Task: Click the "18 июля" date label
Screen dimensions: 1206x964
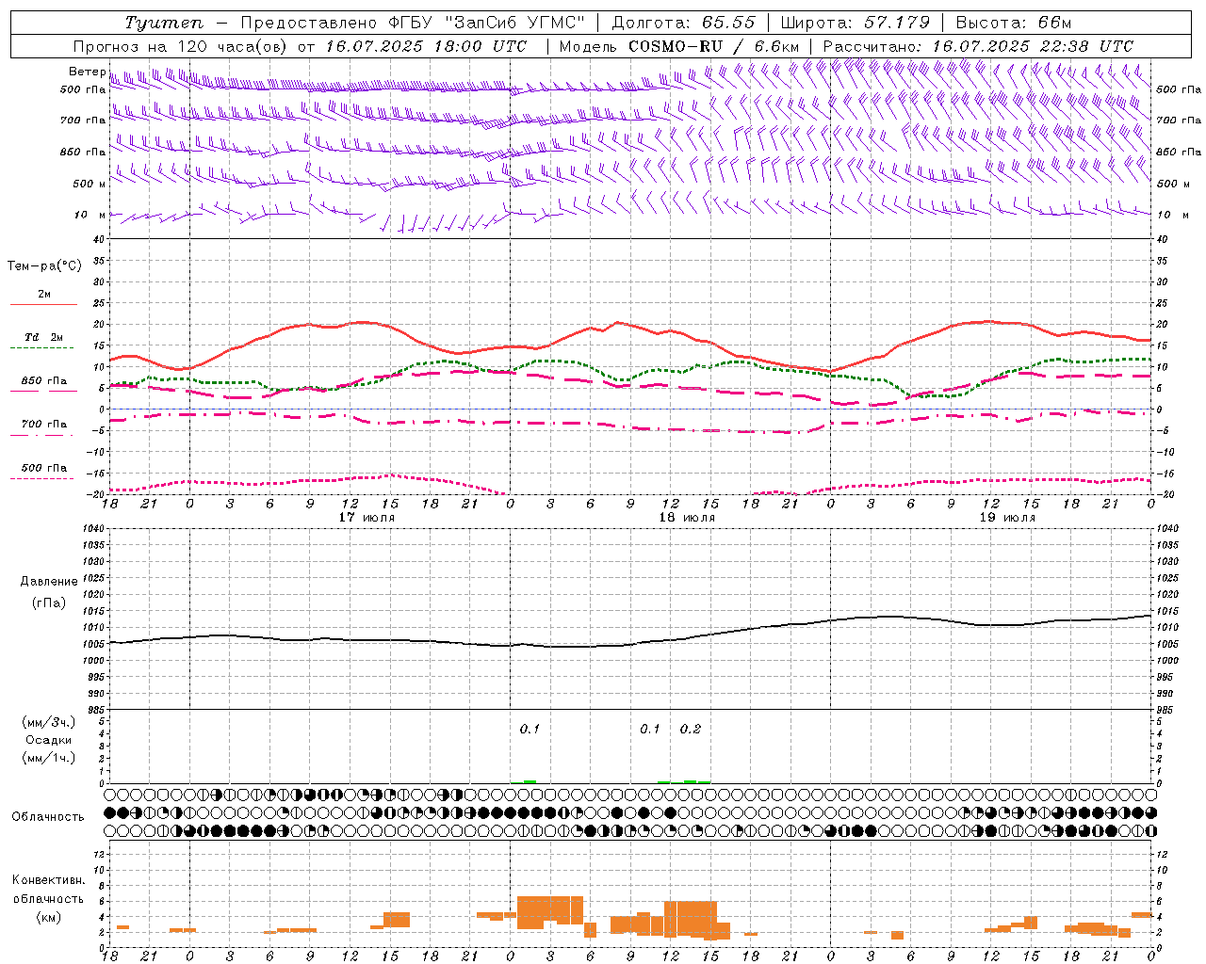Action: 687,518
